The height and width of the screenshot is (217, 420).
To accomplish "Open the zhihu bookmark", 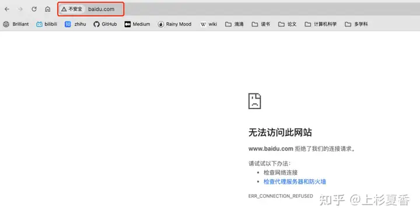I will (x=75, y=24).
